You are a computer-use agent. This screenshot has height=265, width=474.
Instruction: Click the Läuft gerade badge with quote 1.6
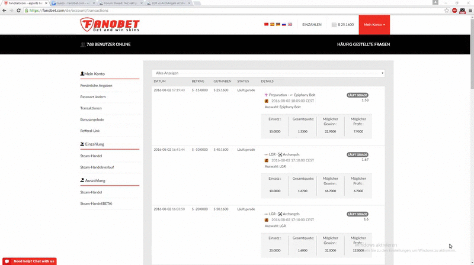click(x=358, y=214)
